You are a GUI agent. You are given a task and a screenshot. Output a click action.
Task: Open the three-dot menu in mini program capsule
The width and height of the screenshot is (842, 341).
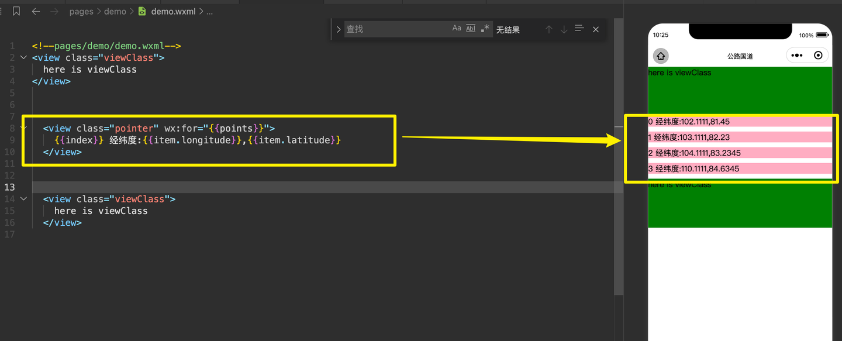point(796,56)
